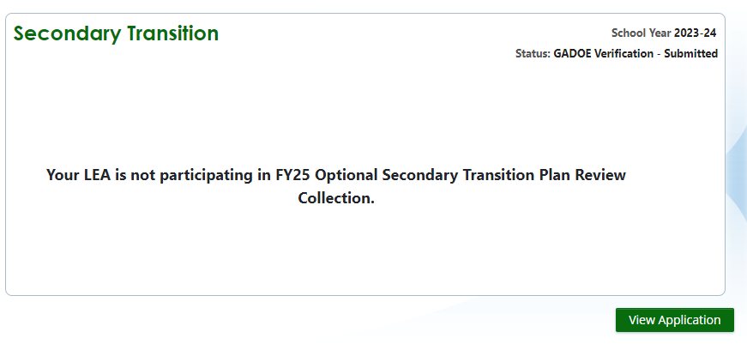747x344 pixels.
Task: Click the word Collection. on the second line
Action: [336, 198]
